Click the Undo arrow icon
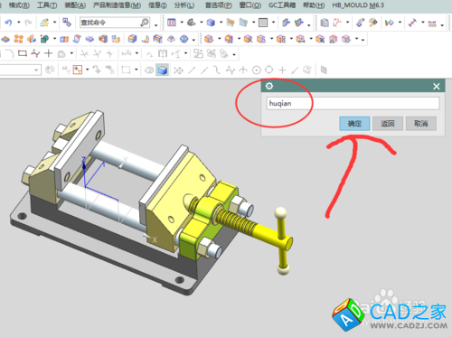This screenshot has width=452, height=337. click(x=9, y=23)
